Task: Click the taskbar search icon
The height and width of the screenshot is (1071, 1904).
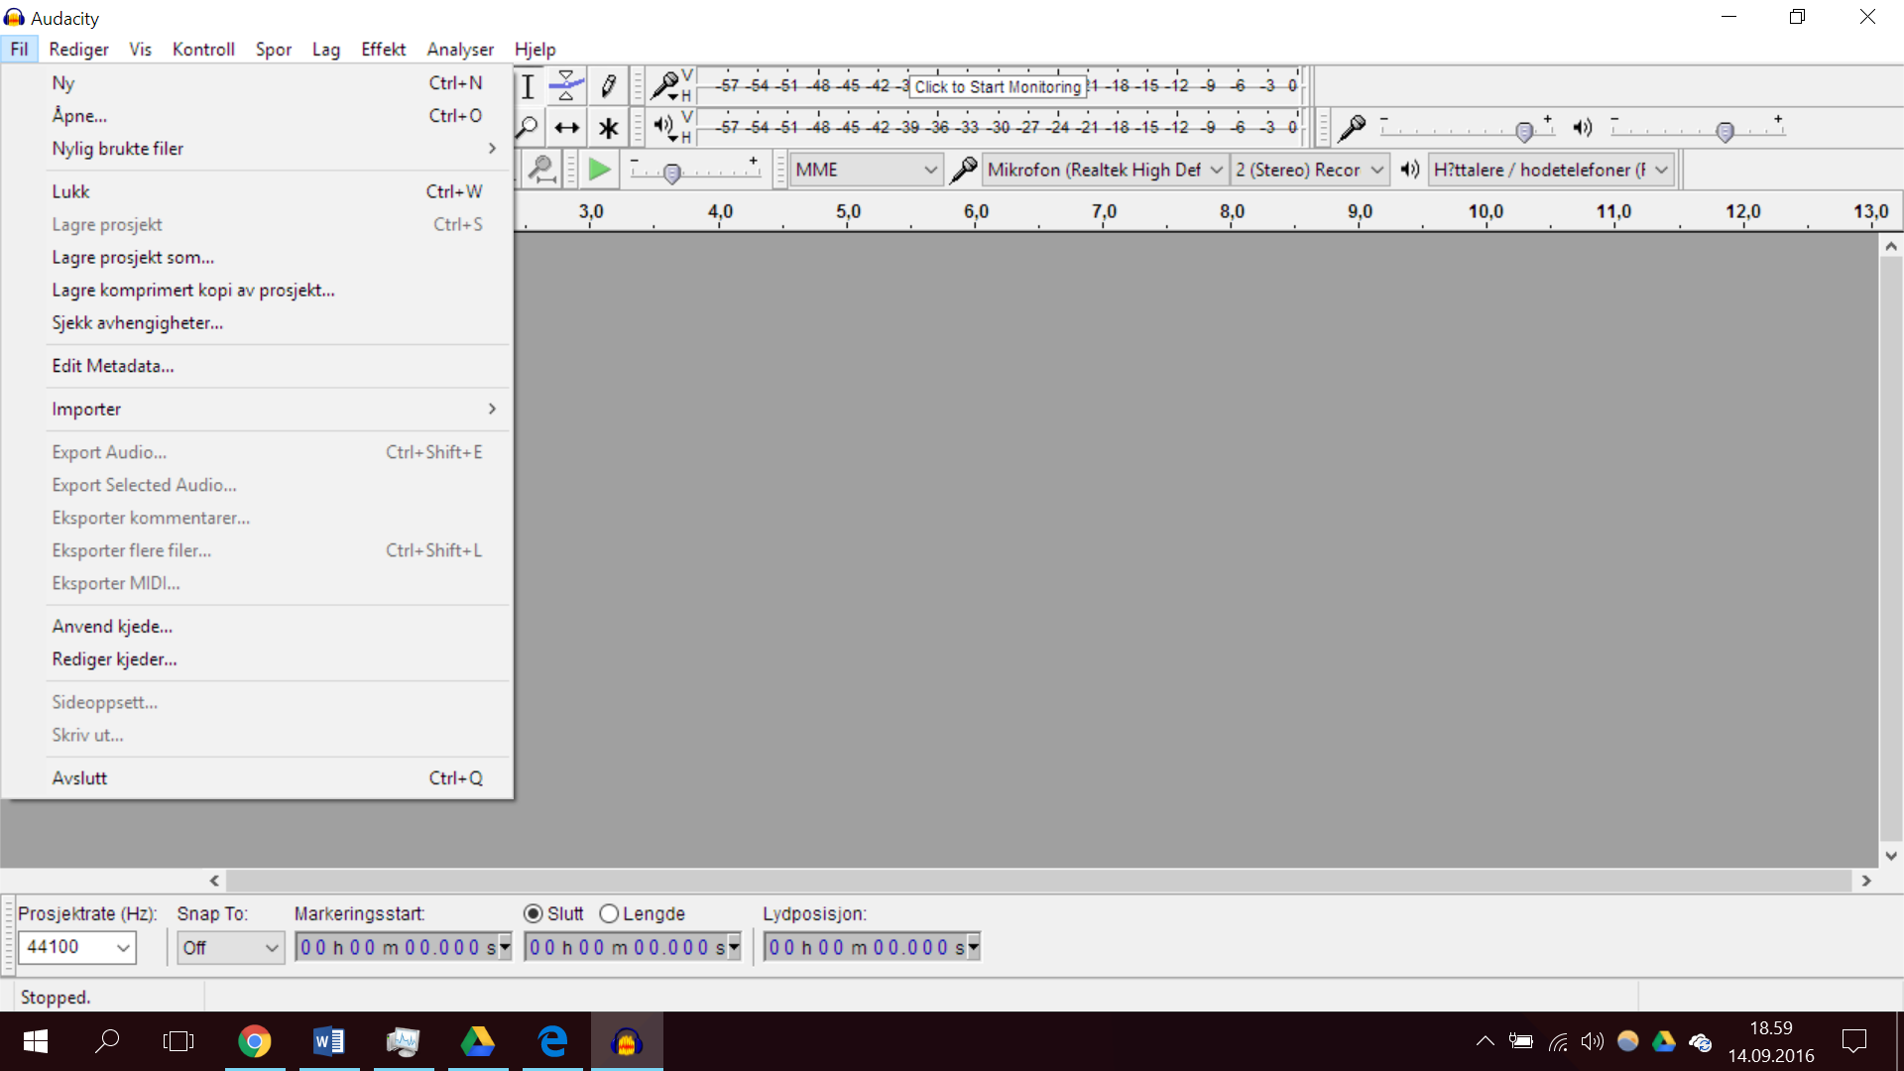Action: click(107, 1041)
